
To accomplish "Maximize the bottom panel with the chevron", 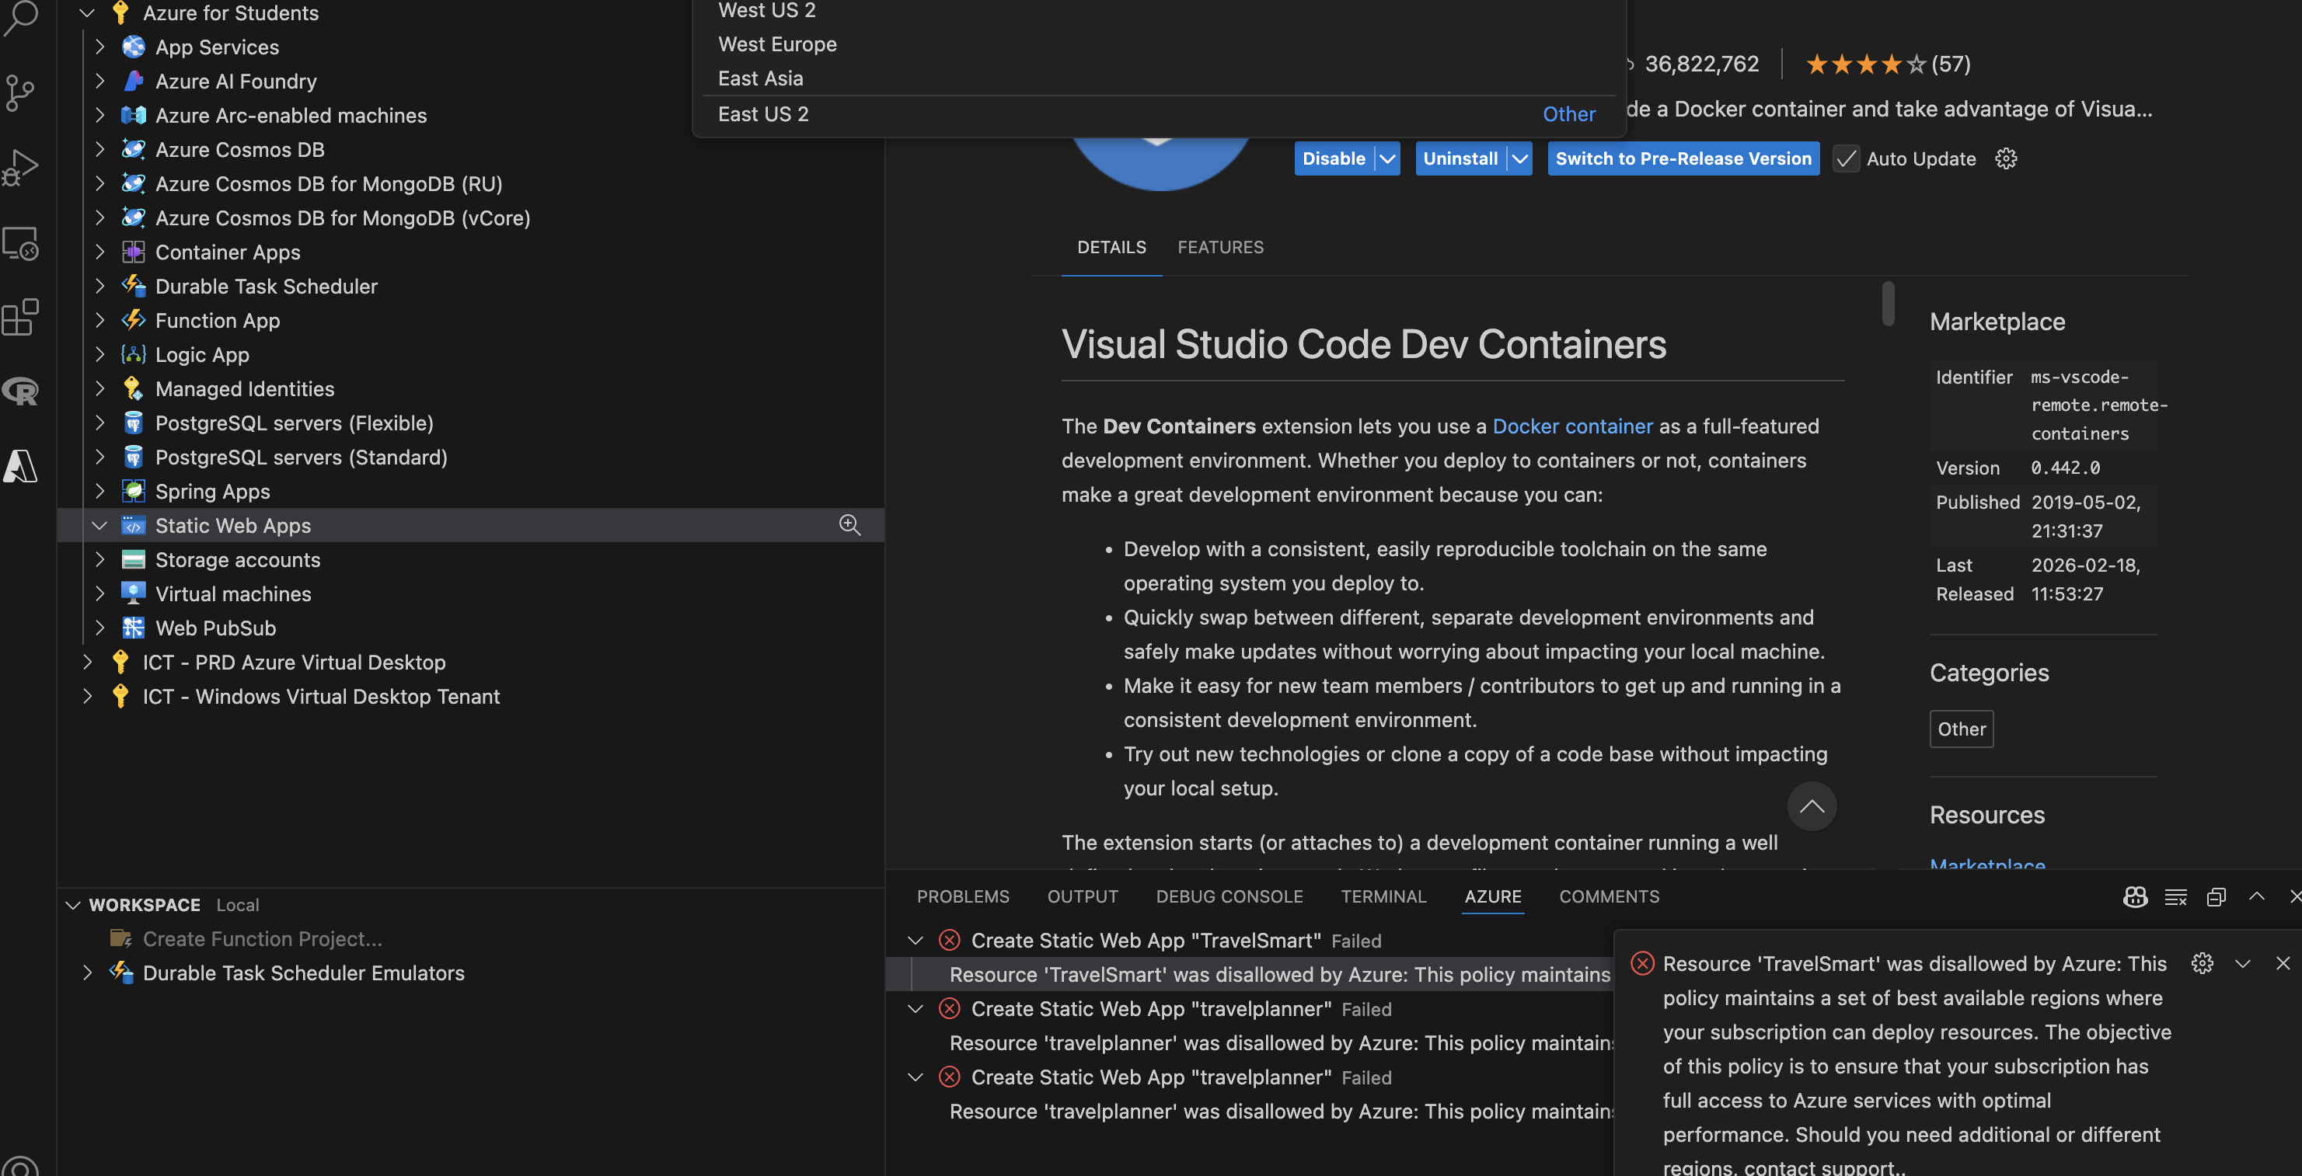I will coord(2256,897).
